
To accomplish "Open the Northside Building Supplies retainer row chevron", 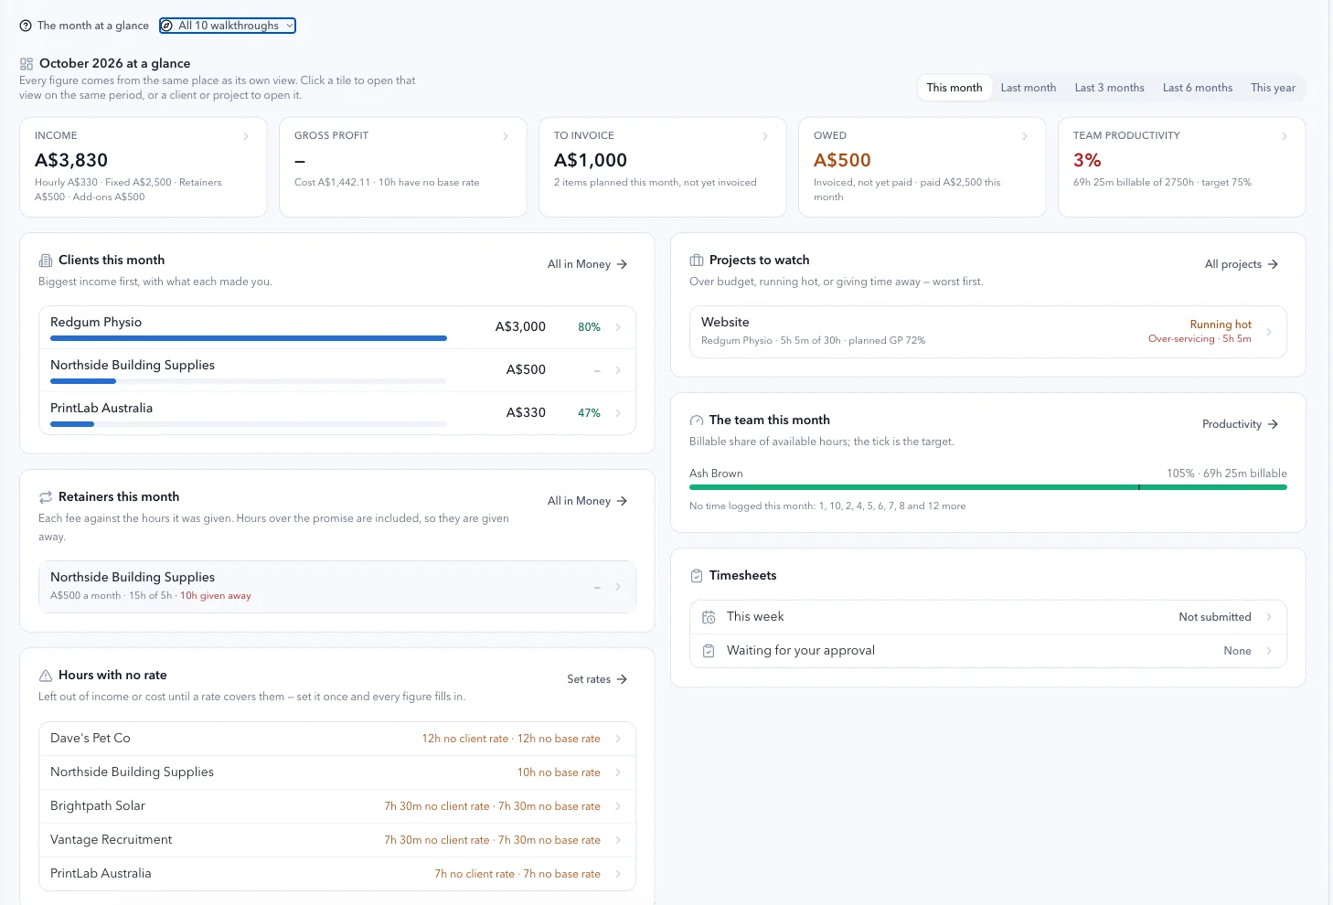I will (x=618, y=587).
